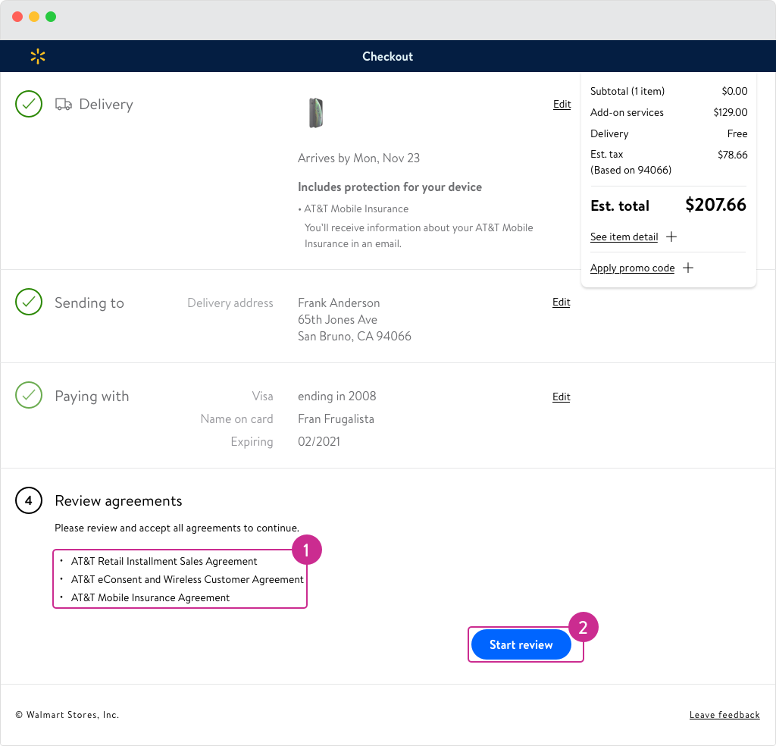The height and width of the screenshot is (746, 776).
Task: Select AT&T eConsent and Wireless Customer Agreement
Action: 187,579
